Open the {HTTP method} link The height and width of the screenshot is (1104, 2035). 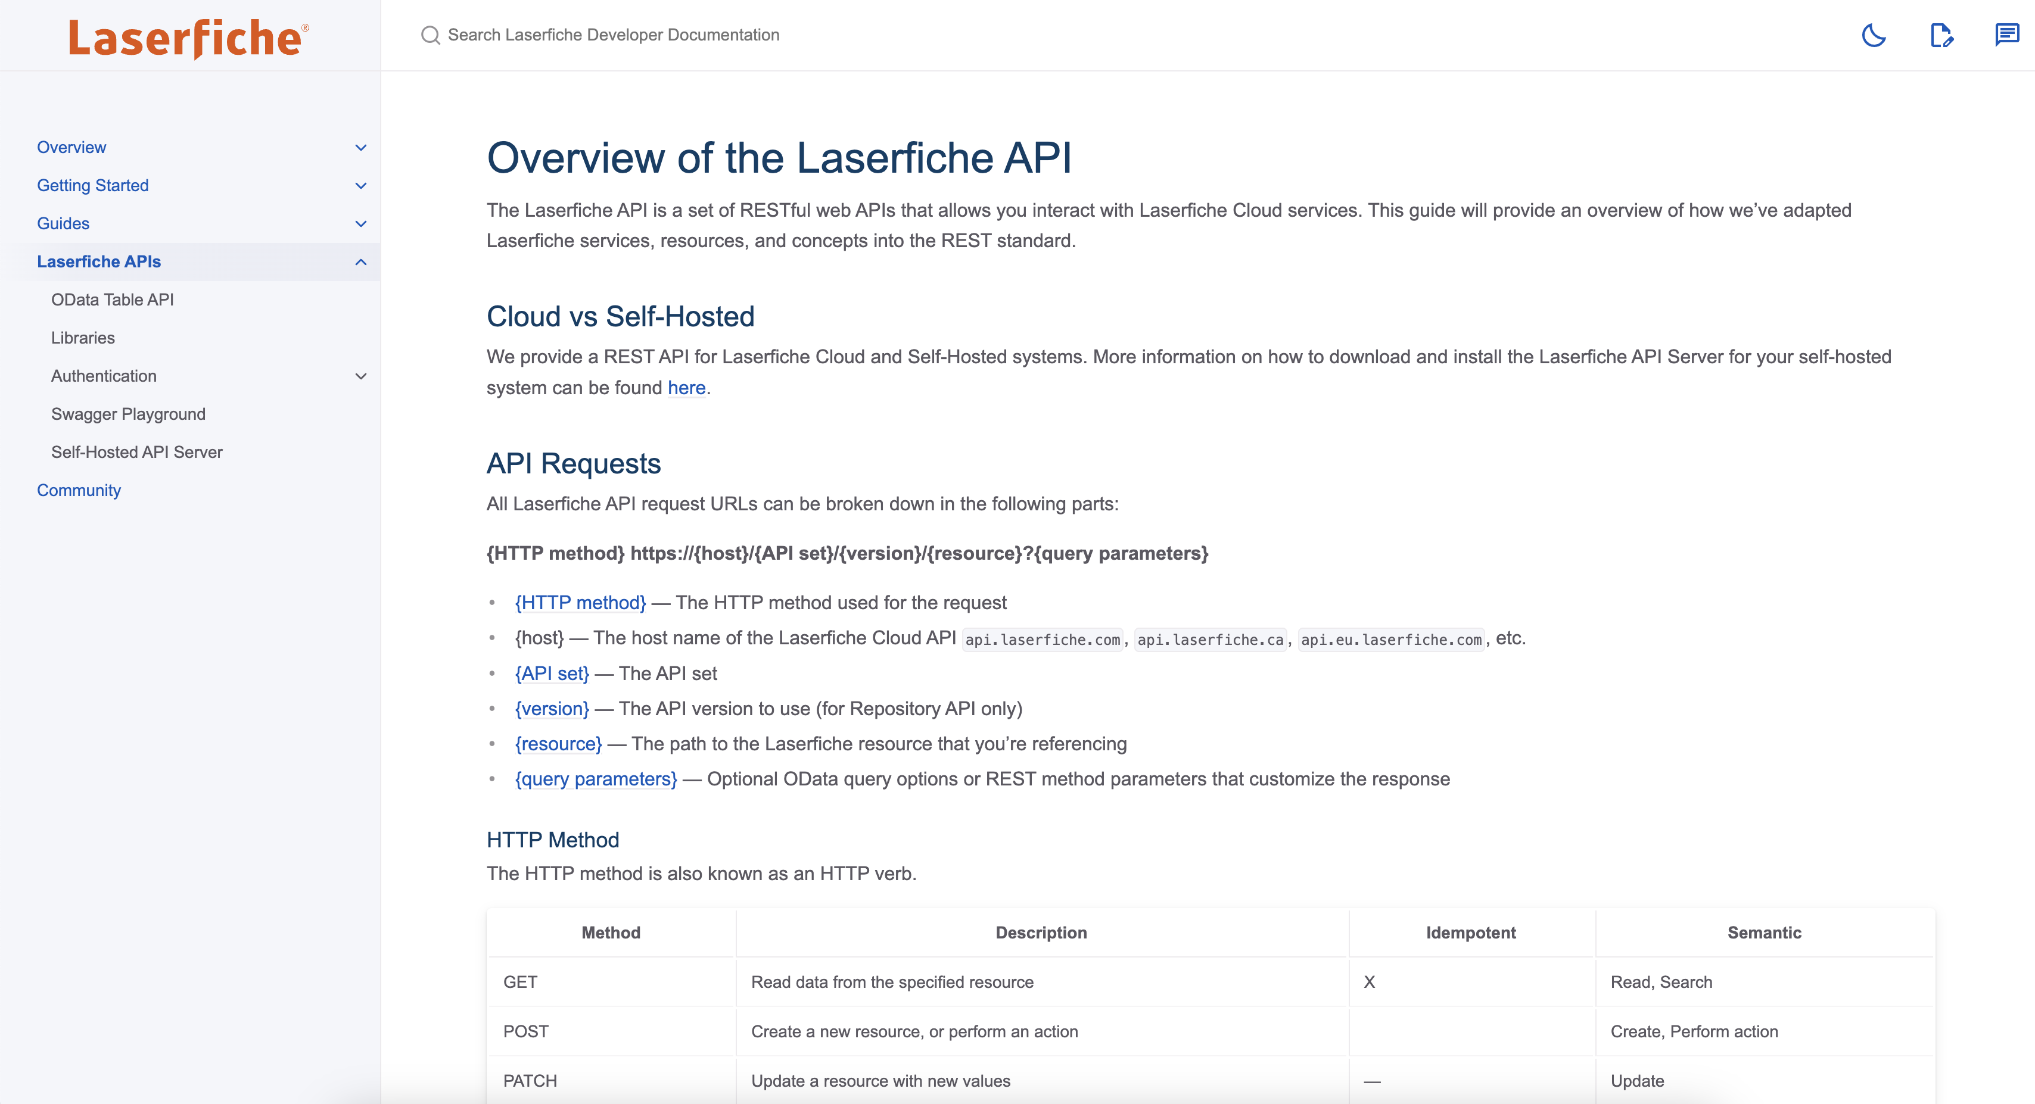tap(581, 603)
